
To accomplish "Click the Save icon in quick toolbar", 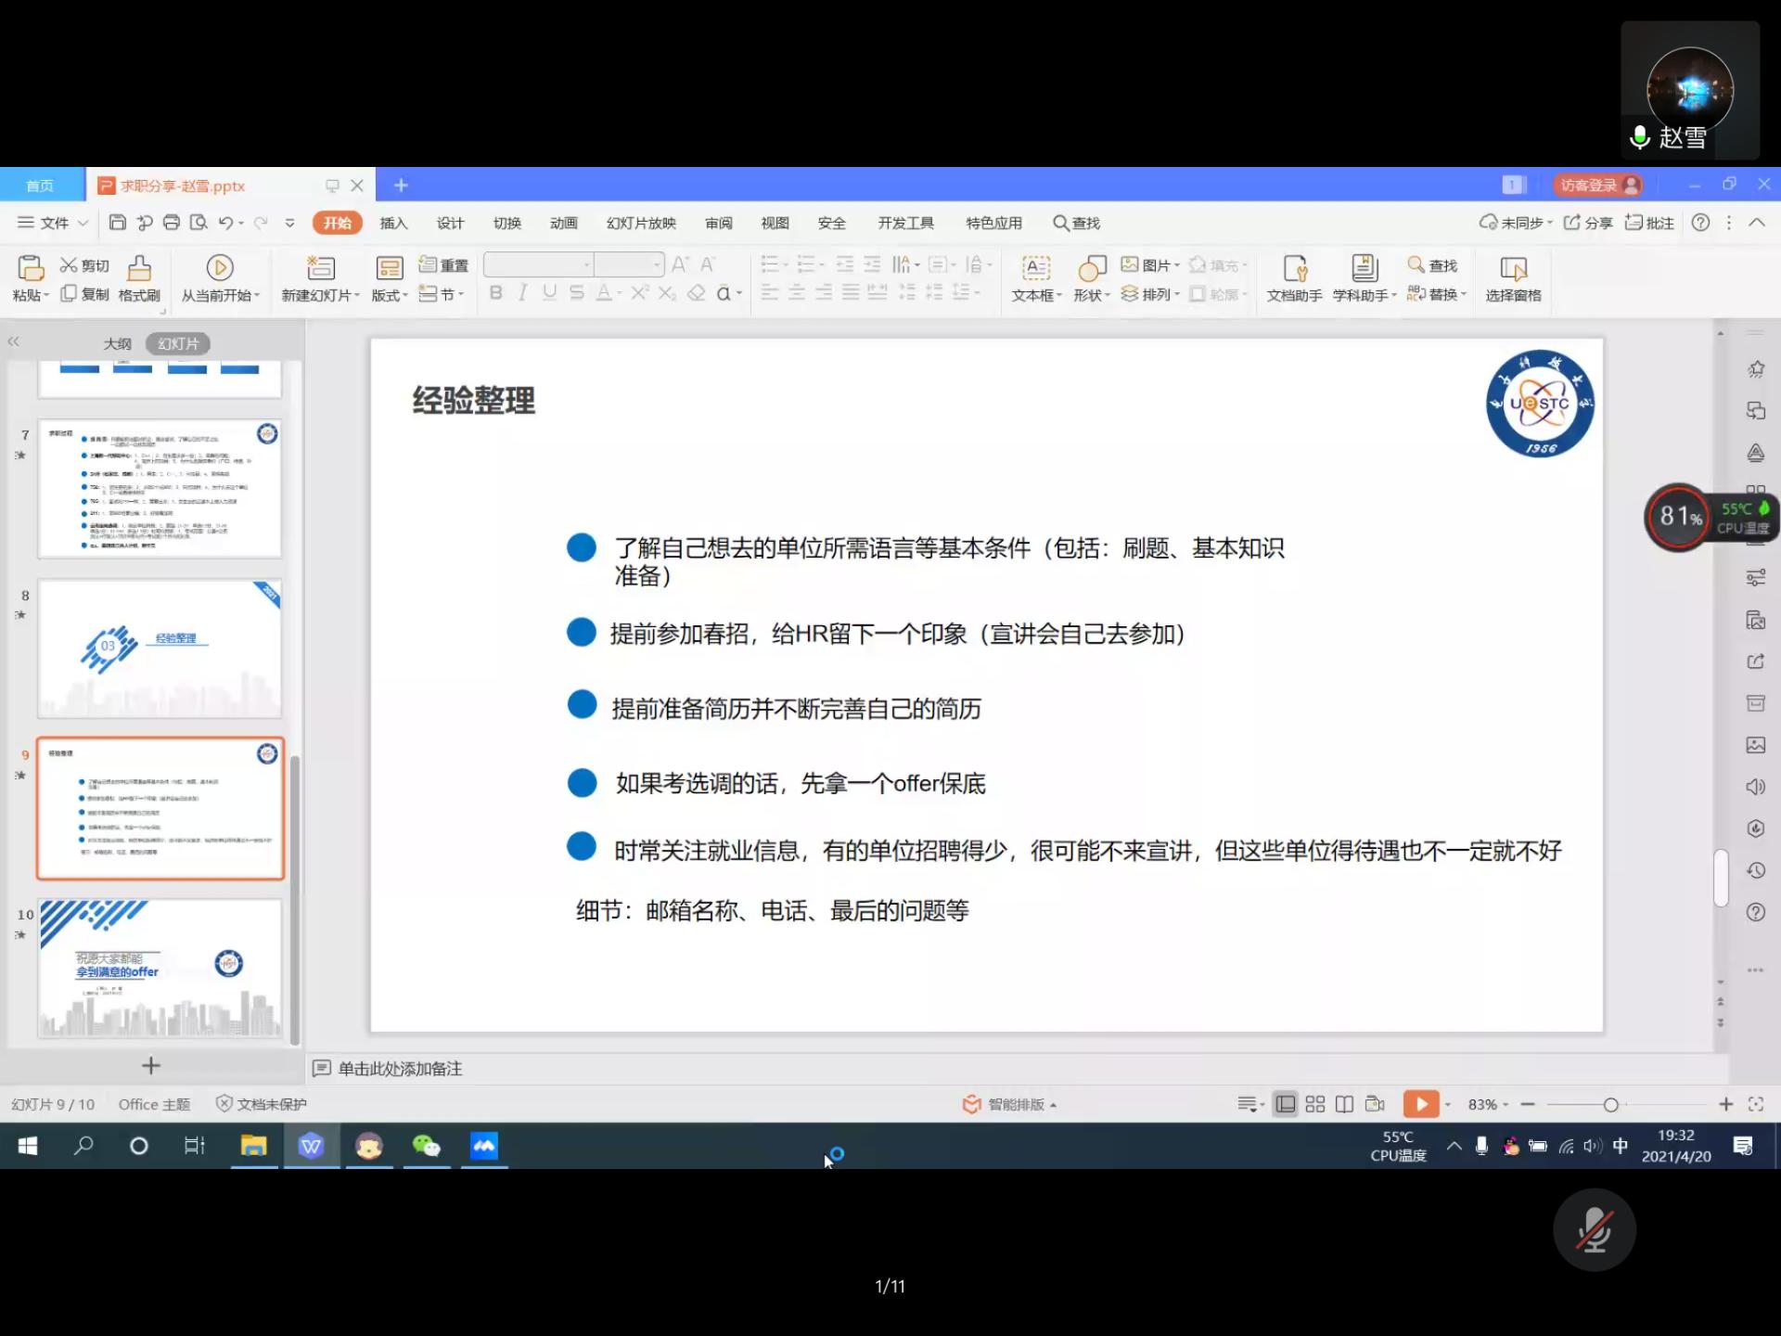I will (x=117, y=223).
